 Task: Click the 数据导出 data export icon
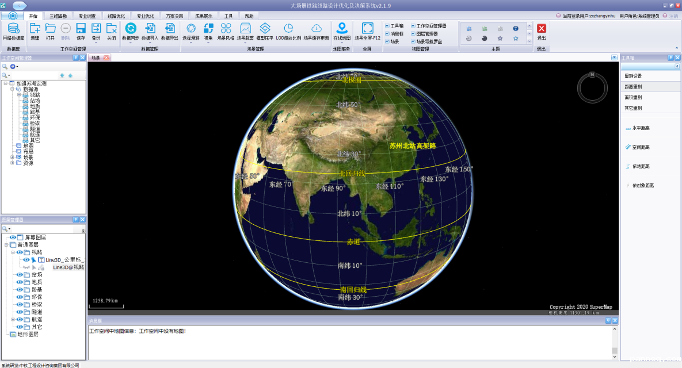169,29
